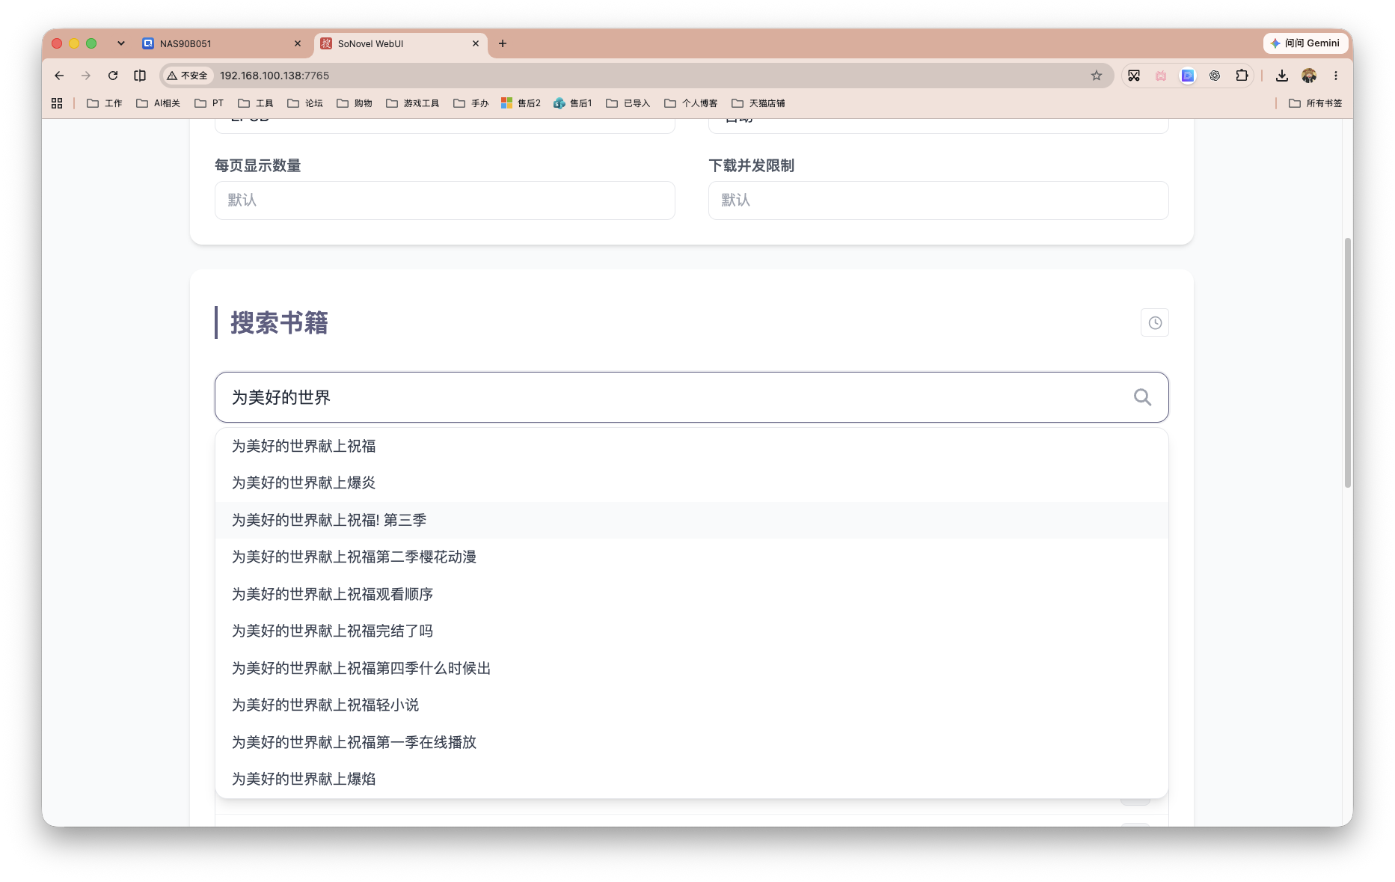Open 个人博客 bookmark folder

(691, 103)
